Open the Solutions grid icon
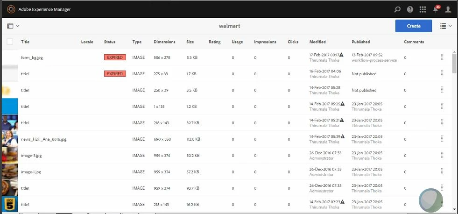The width and height of the screenshot is (458, 214). pos(423,9)
